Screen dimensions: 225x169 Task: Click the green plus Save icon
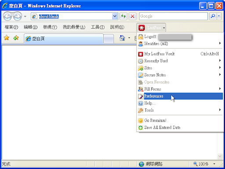click(141, 128)
